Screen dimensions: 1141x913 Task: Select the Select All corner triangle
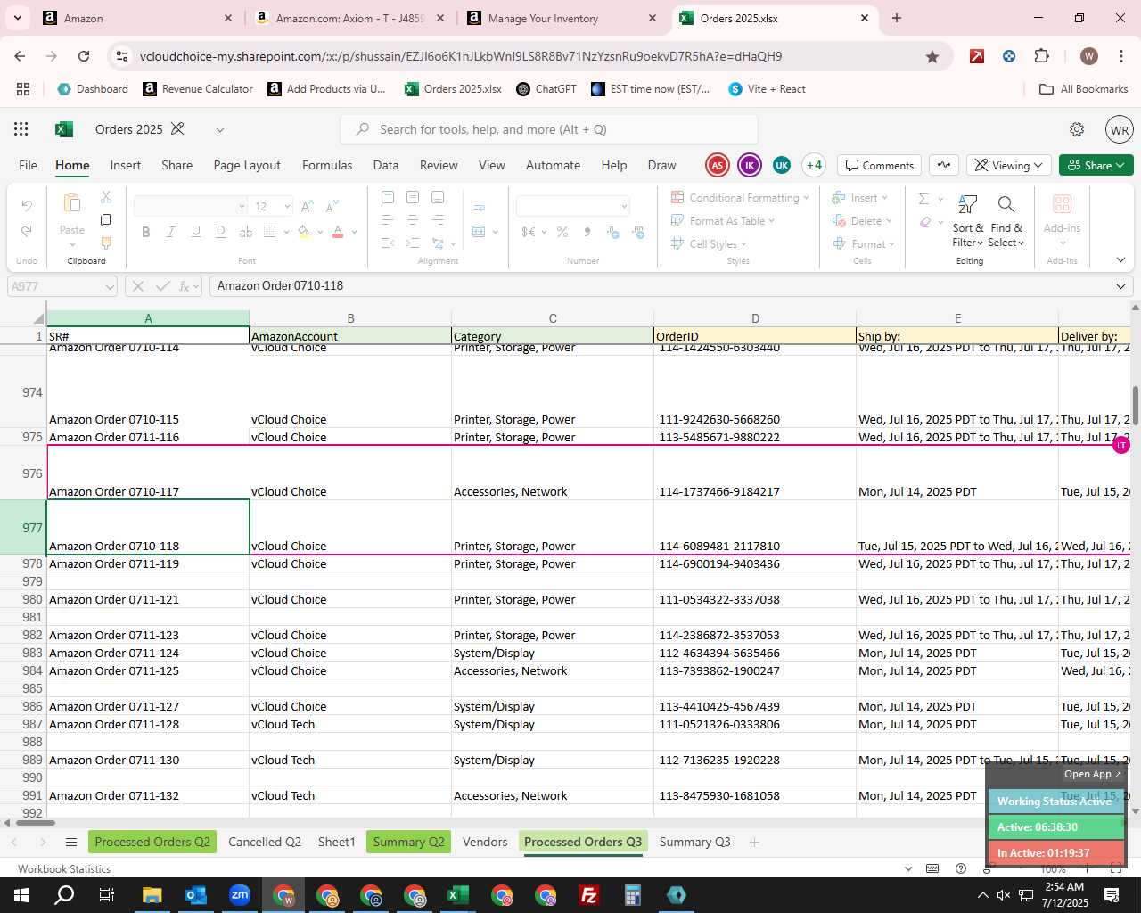(37, 318)
